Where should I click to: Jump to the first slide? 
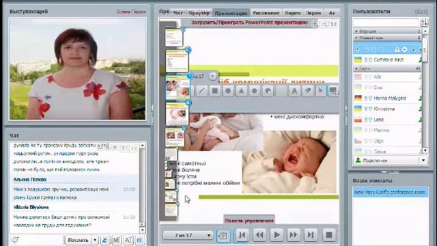pos(242,235)
